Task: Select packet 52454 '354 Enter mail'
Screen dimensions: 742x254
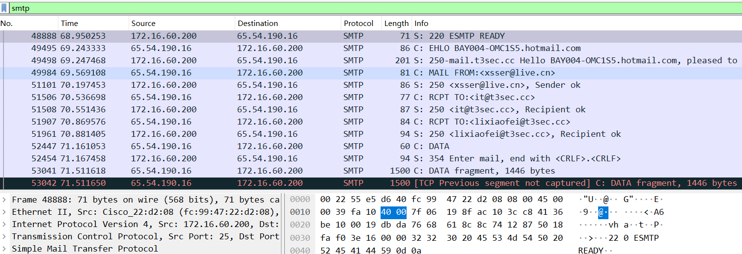Action: point(371,158)
